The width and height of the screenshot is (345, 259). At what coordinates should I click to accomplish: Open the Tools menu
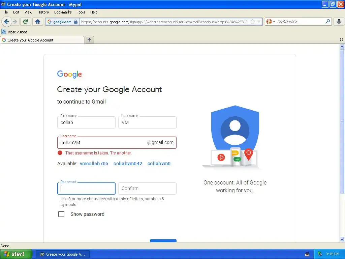81,12
